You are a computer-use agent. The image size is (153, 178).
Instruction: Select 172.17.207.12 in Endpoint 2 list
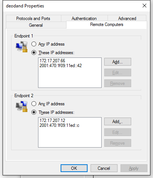tap(52, 121)
